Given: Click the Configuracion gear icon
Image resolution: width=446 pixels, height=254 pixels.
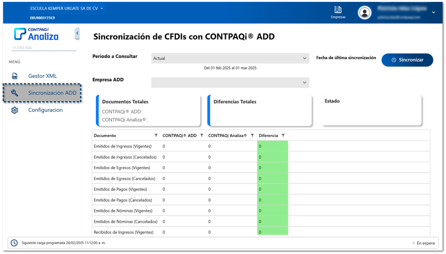Looking at the screenshot, I should pos(15,110).
